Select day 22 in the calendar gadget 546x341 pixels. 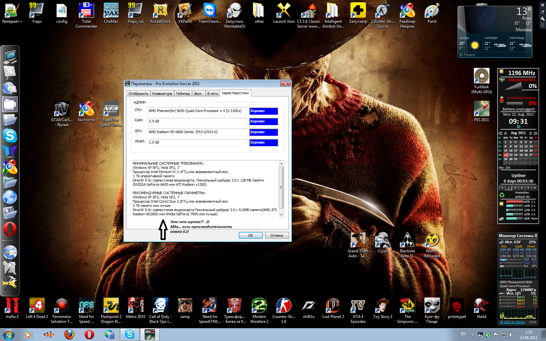[x=506, y=155]
